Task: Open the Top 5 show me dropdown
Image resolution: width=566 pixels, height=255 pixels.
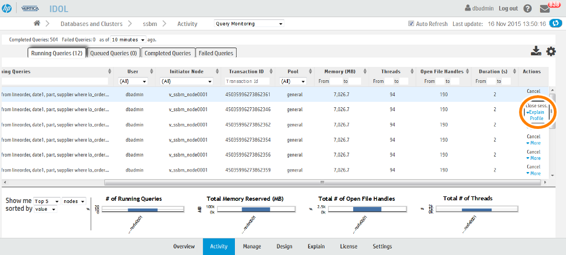Action: 46,201
